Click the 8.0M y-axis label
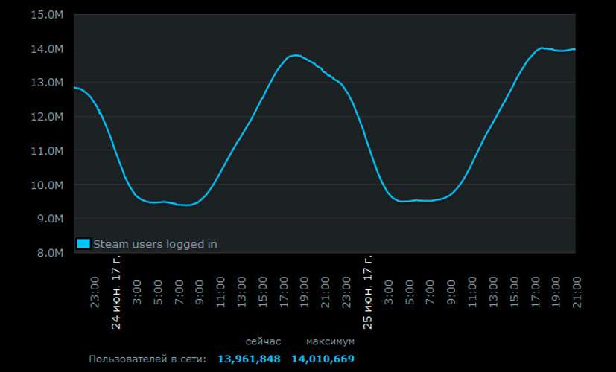Screen dimensions: 616x372 [48, 253]
